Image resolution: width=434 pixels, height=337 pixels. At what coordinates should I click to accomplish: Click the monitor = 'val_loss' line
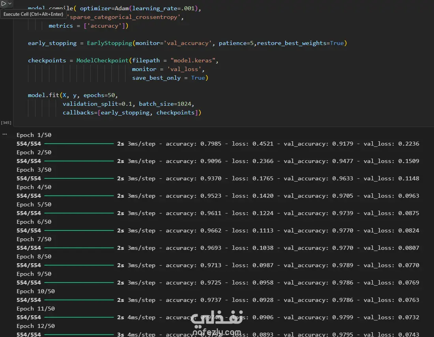click(168, 69)
